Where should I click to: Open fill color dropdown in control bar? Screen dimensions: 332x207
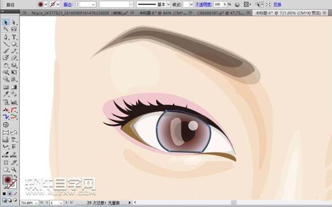45,5
